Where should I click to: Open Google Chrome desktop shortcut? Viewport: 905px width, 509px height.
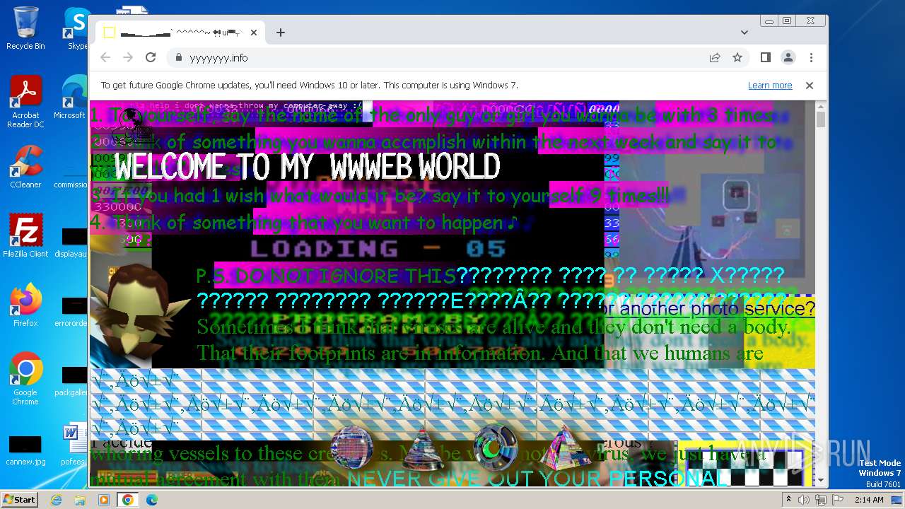[x=25, y=379]
